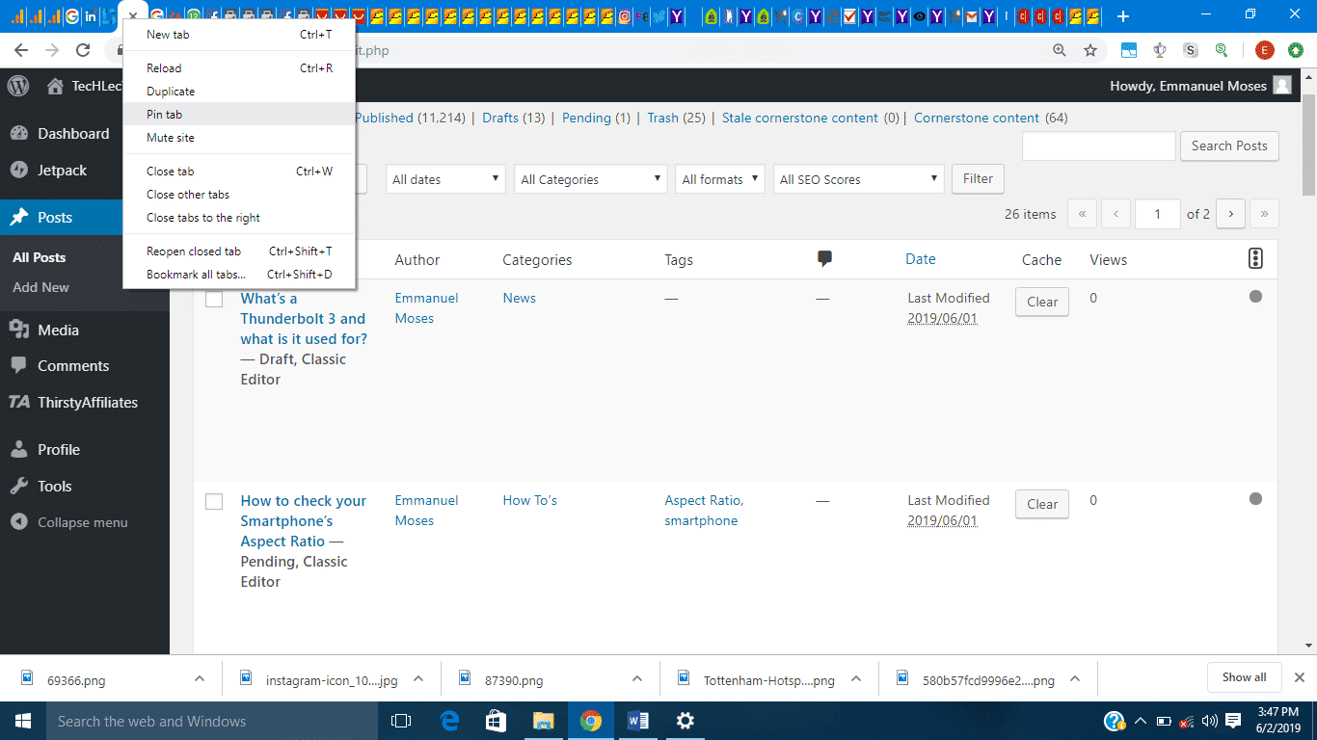Screen dimensions: 1317x740
Task: Click the comments bubble column header icon
Action: click(824, 258)
